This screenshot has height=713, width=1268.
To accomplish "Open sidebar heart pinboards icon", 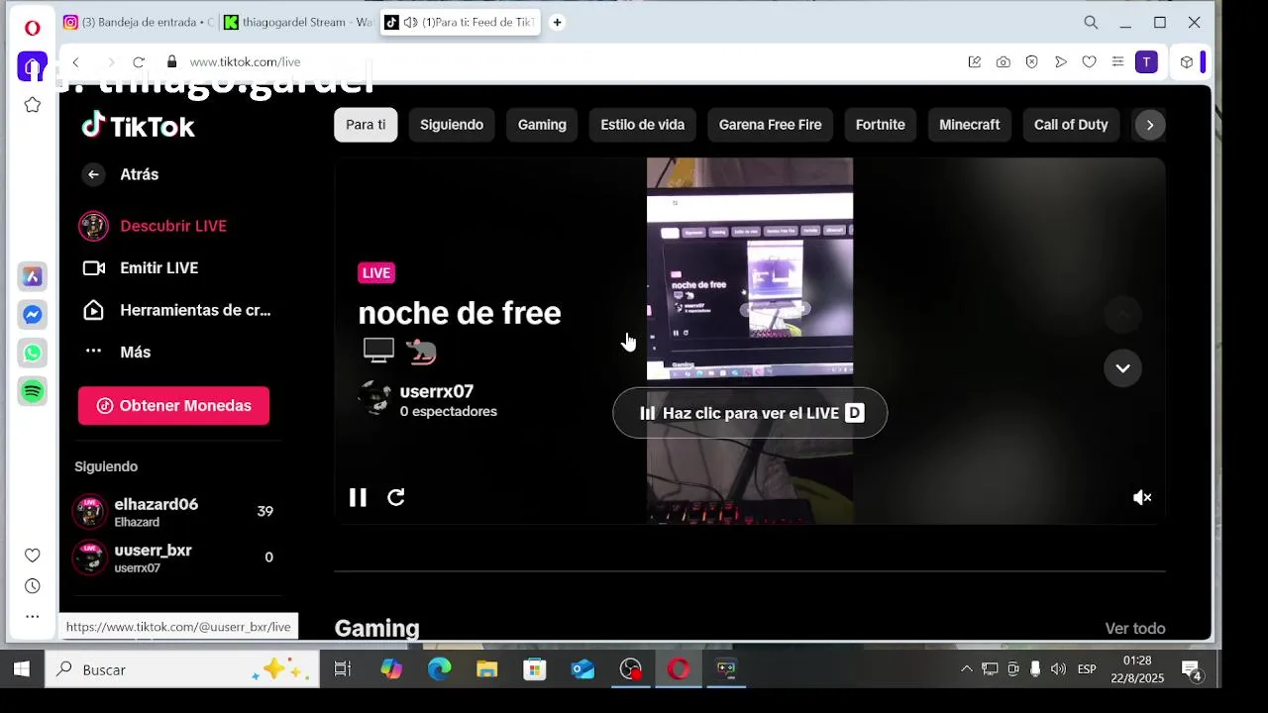I will 33,556.
